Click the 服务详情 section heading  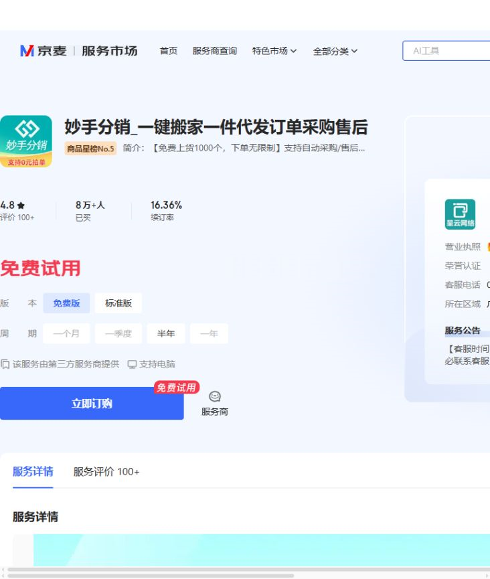35,517
